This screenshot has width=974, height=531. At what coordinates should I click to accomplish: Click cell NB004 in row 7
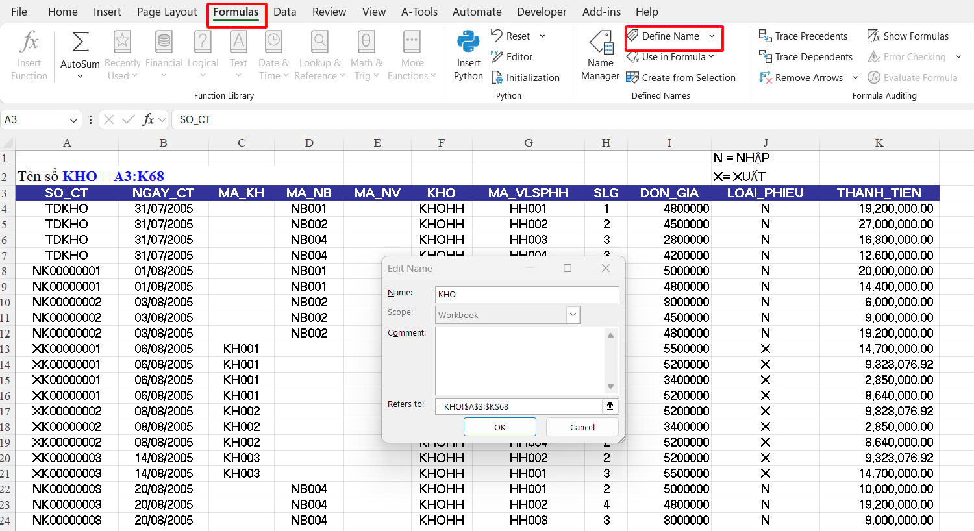309,255
